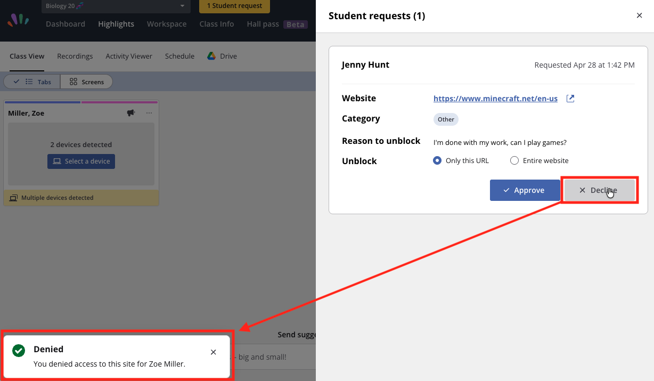Click the 1 Student request button

[x=234, y=6]
